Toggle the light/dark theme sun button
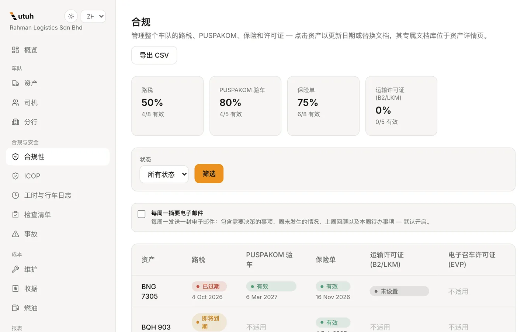This screenshot has height=332, width=531. tap(71, 16)
